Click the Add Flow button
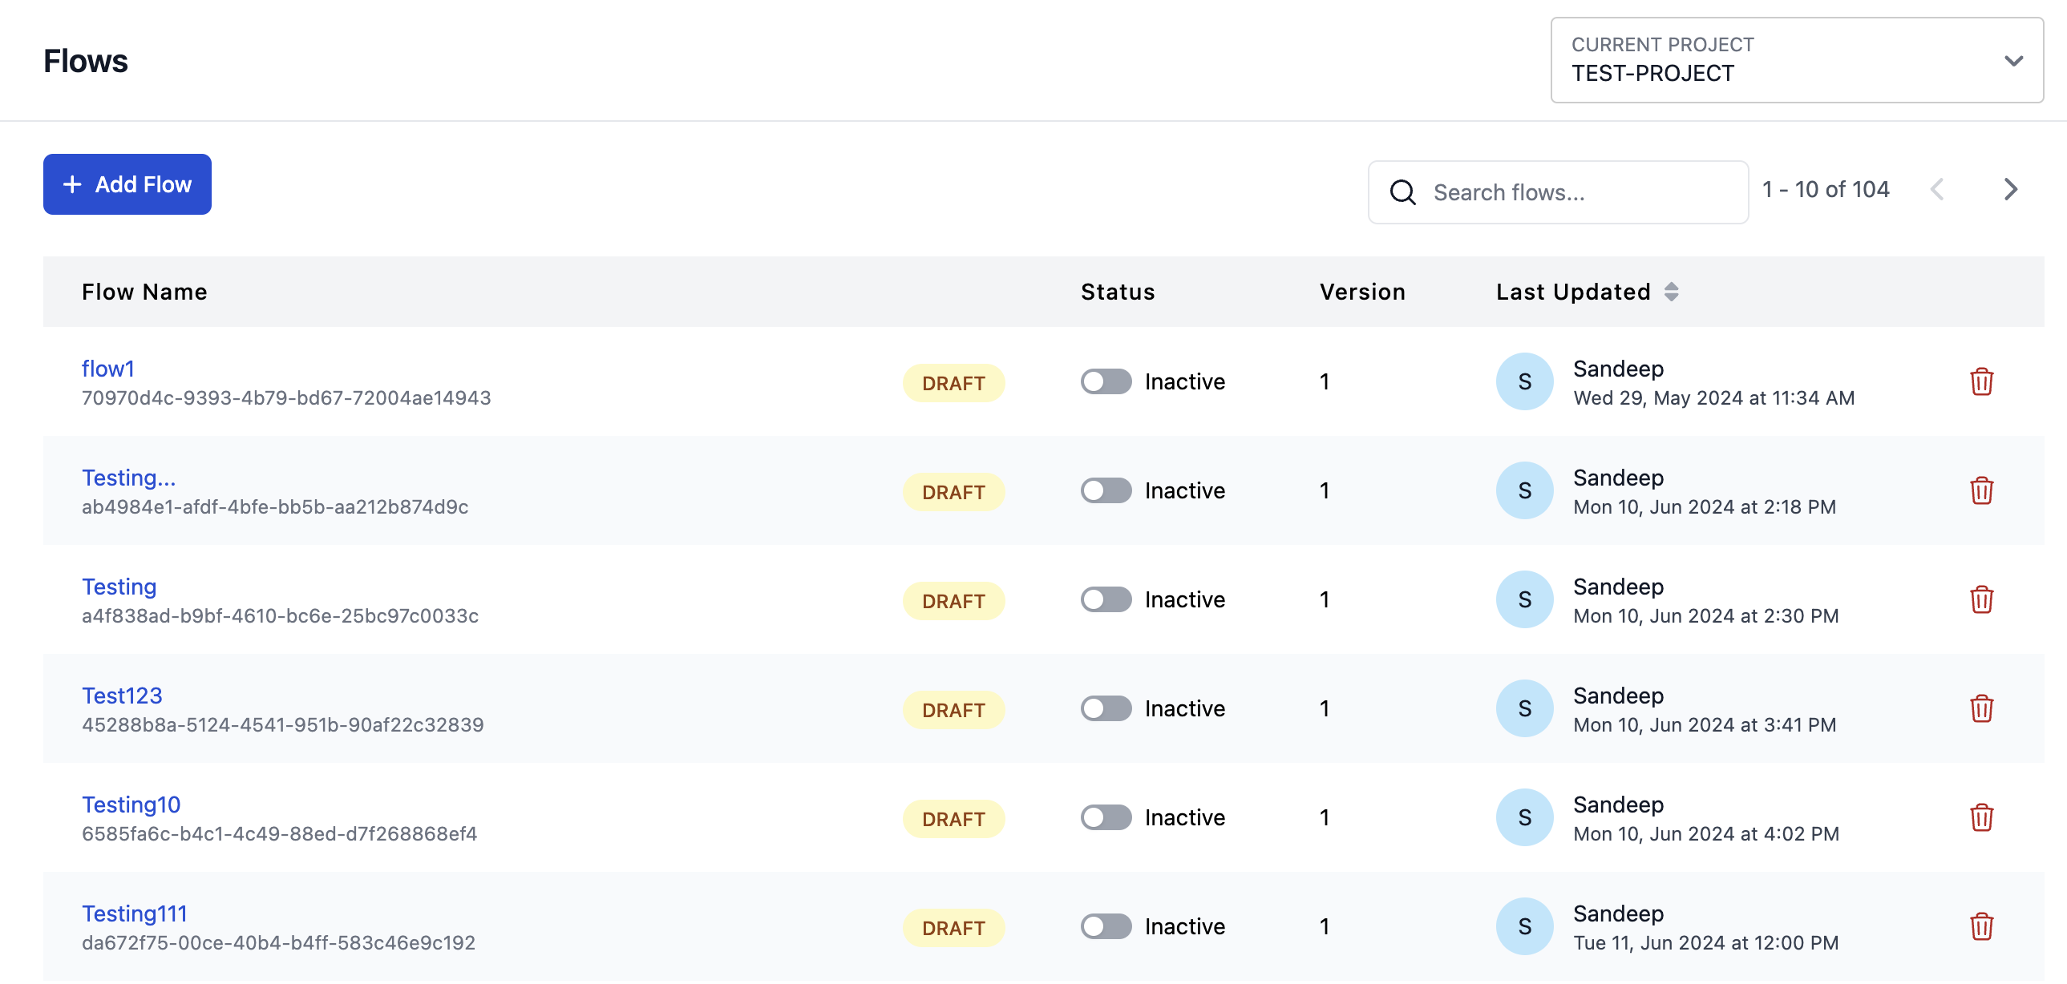The width and height of the screenshot is (2067, 984). tap(127, 183)
